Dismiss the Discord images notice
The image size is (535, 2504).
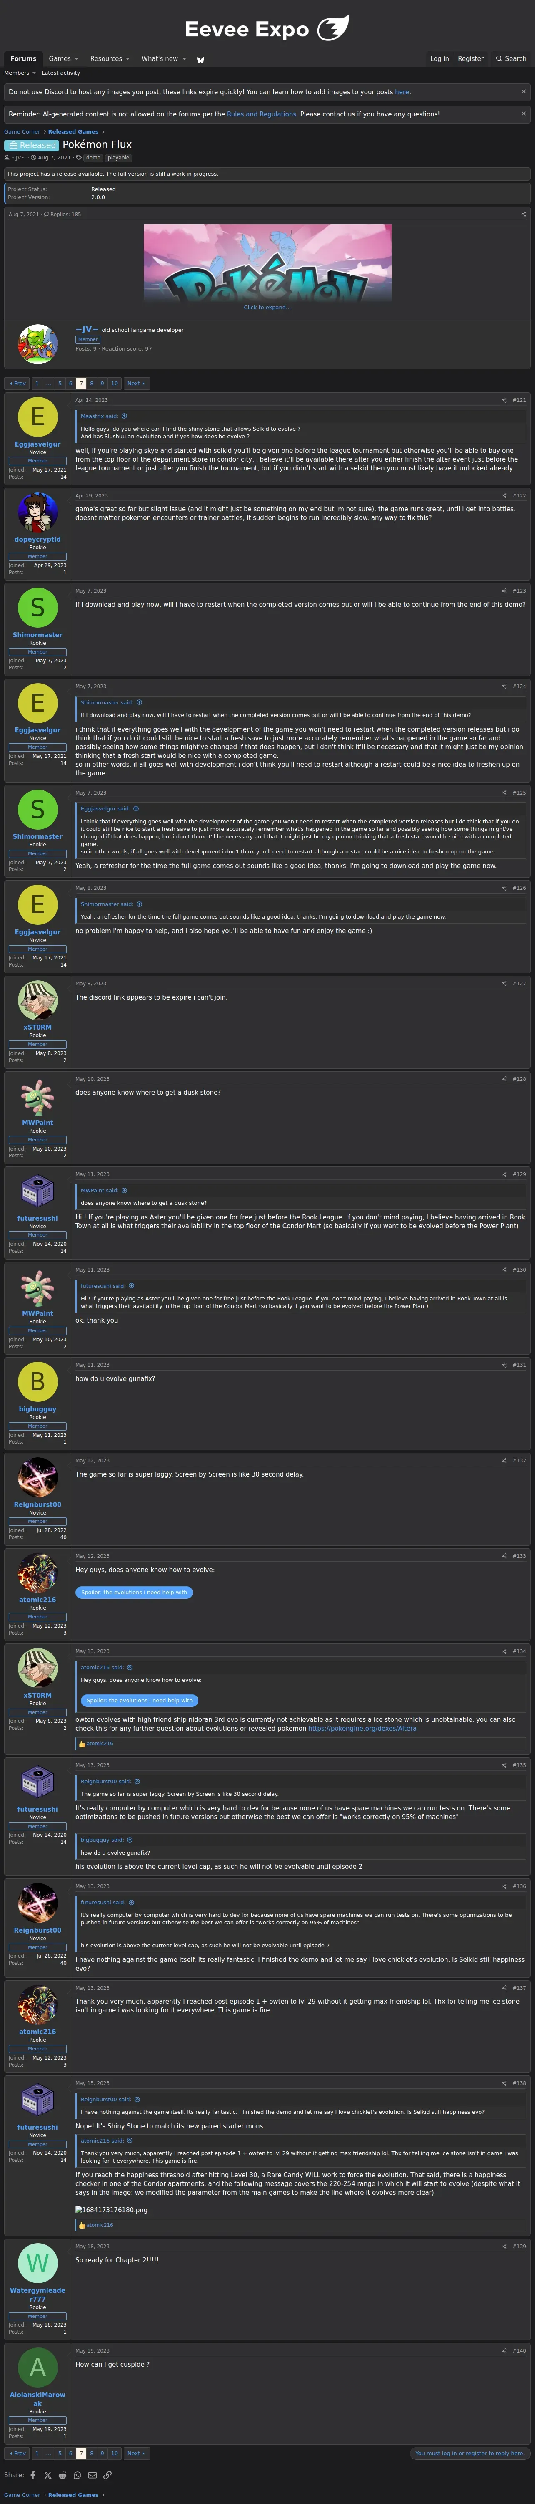[523, 91]
